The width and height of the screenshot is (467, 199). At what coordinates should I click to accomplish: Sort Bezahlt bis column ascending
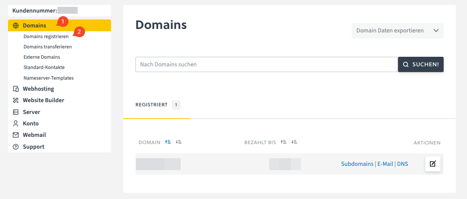[283, 142]
